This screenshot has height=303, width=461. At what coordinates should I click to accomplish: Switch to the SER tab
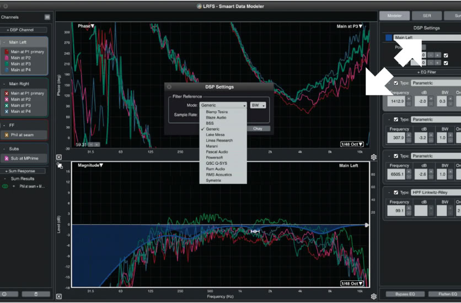[426, 16]
